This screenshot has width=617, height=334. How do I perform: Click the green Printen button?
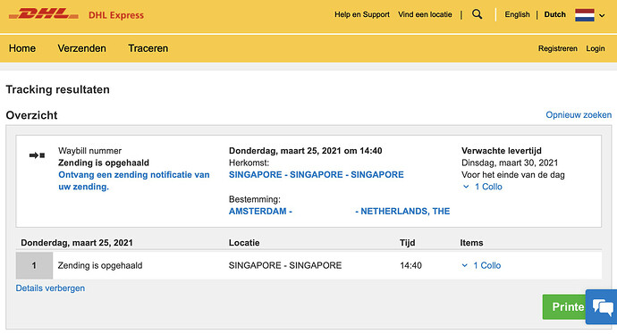coord(564,306)
